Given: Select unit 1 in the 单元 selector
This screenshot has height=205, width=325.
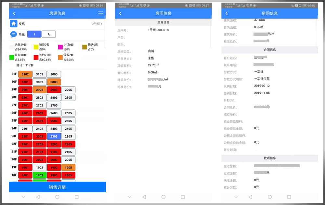Looking at the screenshot, I should [34, 34].
